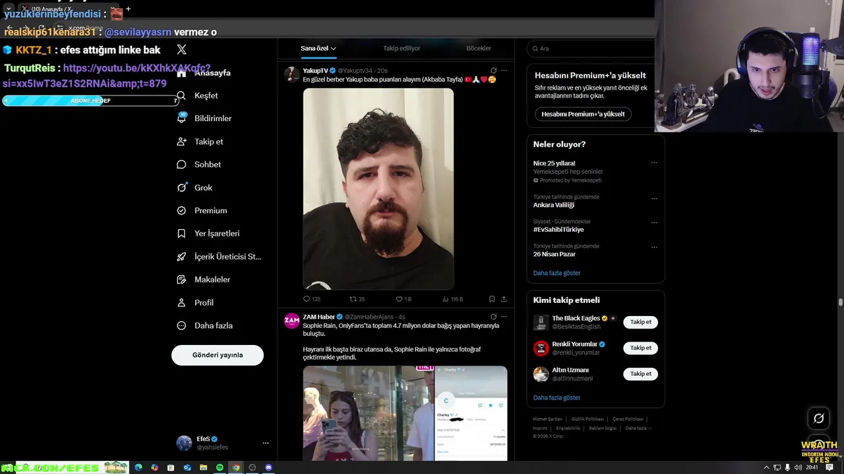Follow Altın Uzmanı account
Screen dimensions: 844x474
click(x=640, y=373)
